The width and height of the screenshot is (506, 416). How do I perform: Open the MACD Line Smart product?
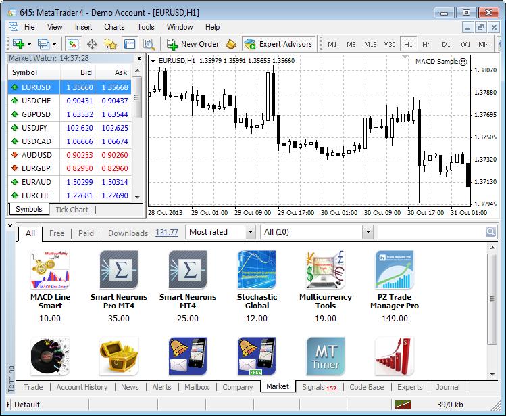pos(50,286)
